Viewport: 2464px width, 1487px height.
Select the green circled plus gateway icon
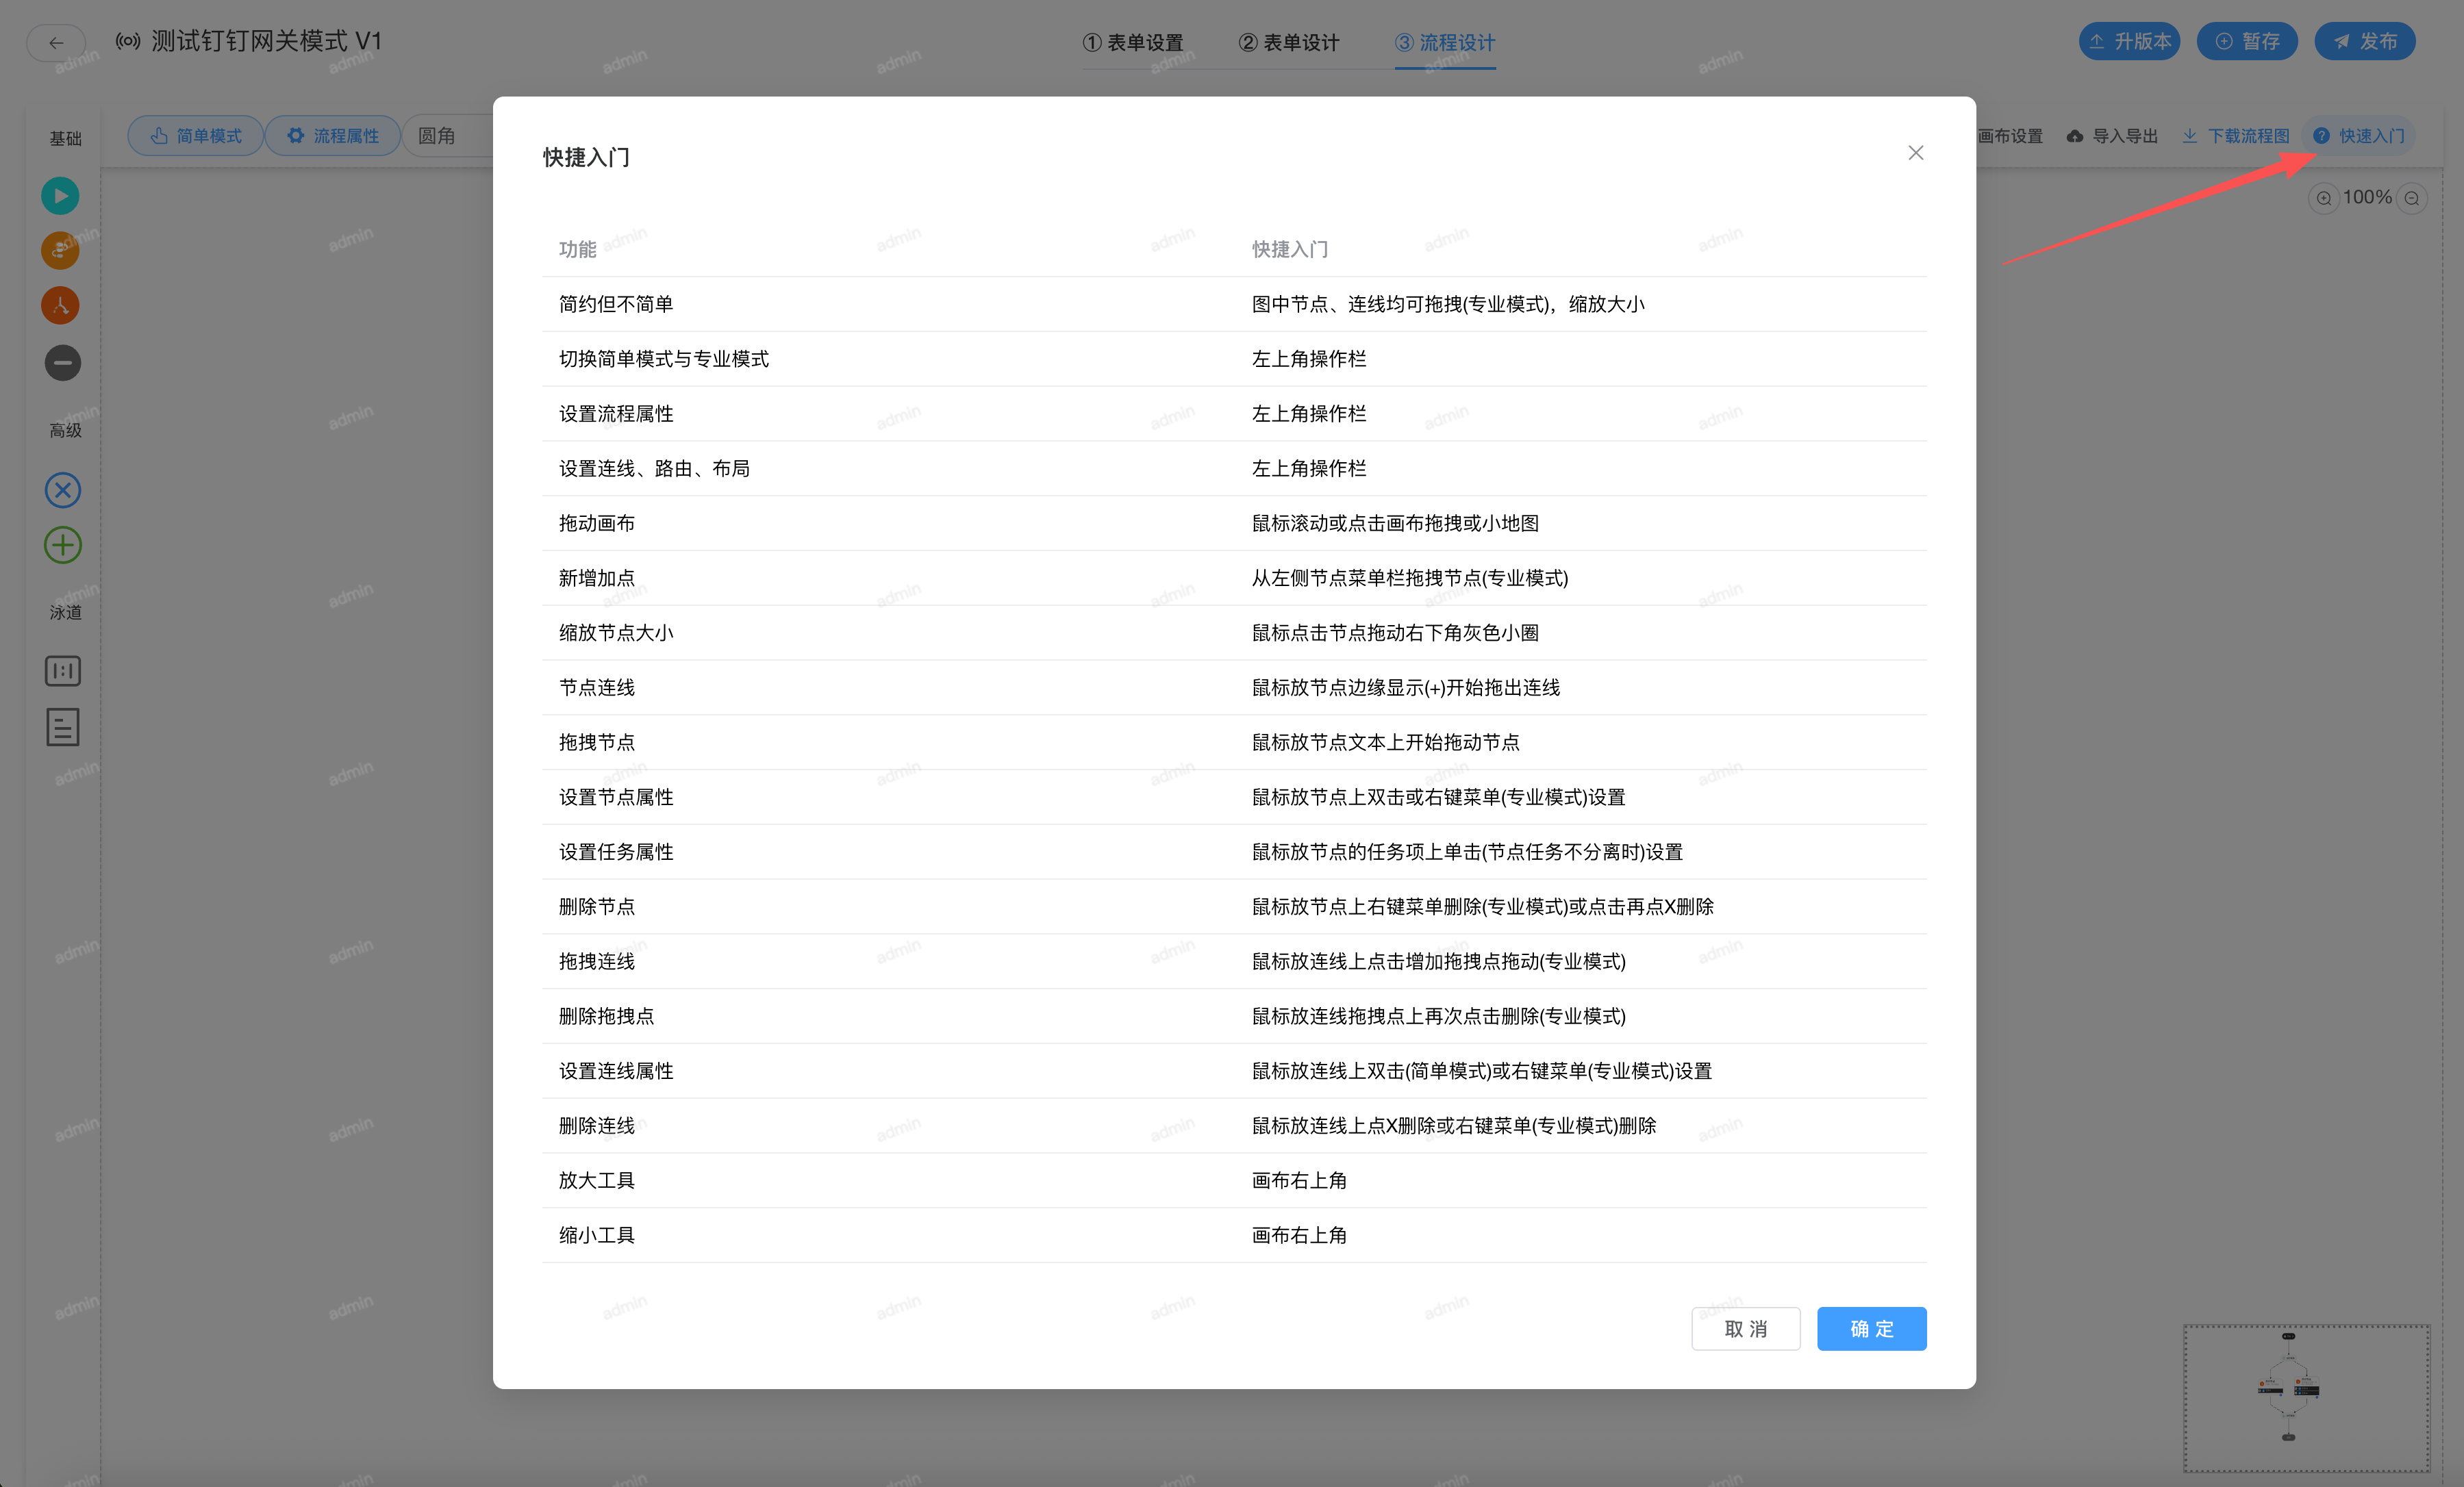[63, 545]
